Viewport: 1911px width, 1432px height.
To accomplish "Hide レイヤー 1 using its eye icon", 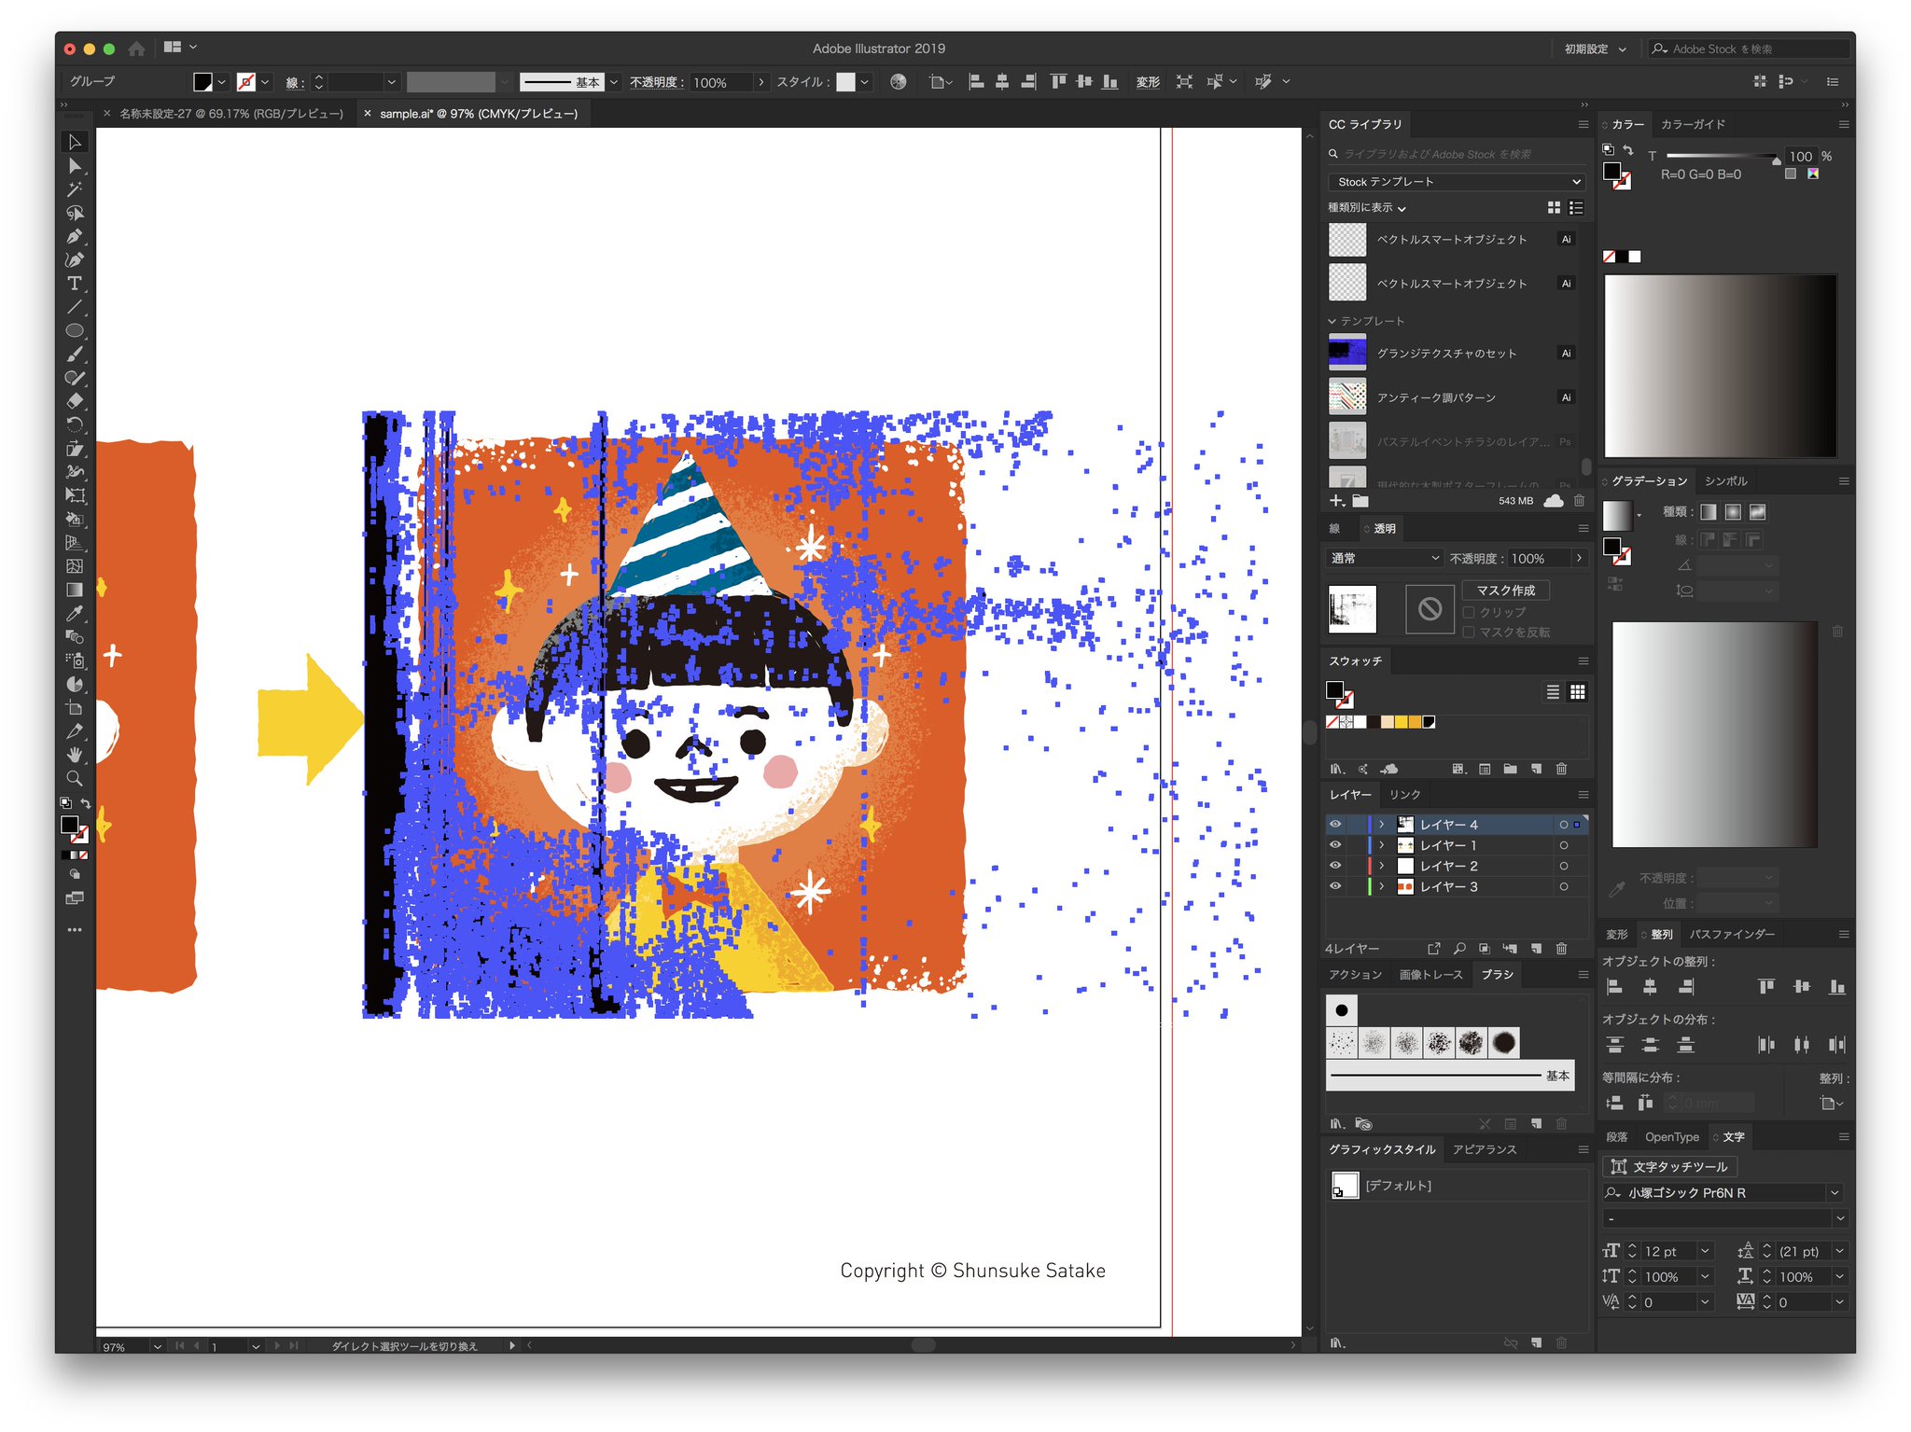I will coord(1335,845).
